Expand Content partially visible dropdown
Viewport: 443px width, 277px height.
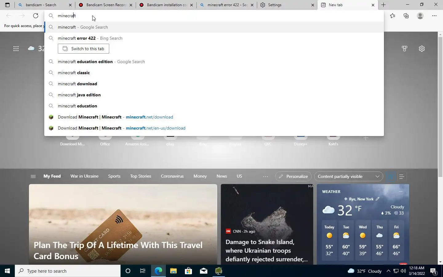tap(349, 176)
